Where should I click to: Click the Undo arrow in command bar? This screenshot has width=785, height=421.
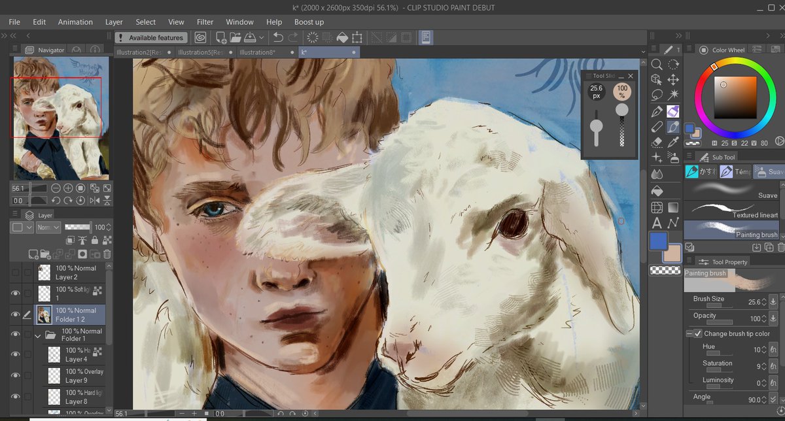point(277,37)
